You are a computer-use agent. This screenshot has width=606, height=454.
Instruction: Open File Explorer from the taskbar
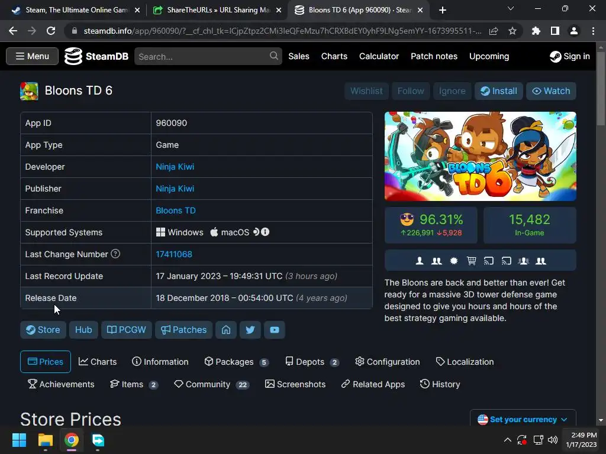click(45, 440)
